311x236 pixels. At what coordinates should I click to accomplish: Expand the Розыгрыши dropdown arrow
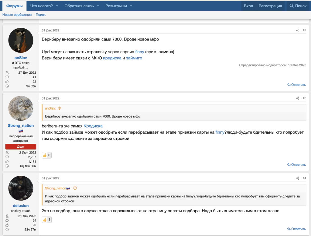point(131,6)
